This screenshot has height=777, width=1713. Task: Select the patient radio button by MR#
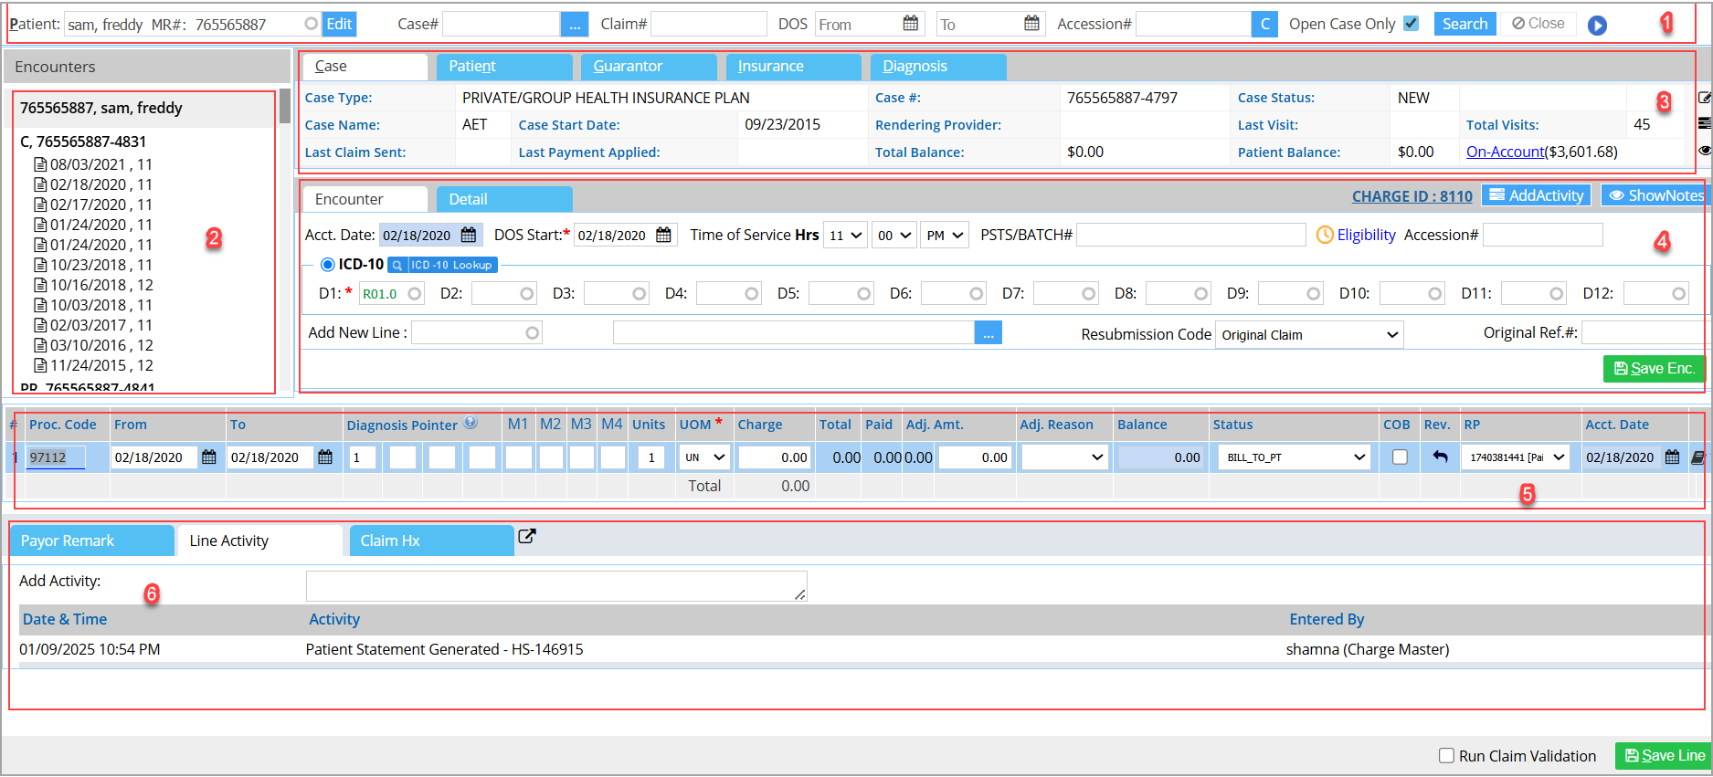pos(312,24)
